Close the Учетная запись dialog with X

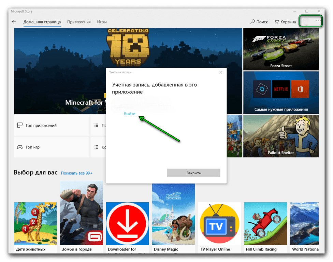point(220,72)
